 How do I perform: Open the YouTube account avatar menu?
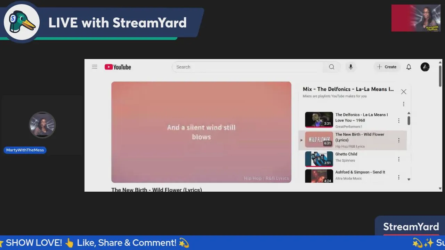tap(425, 67)
